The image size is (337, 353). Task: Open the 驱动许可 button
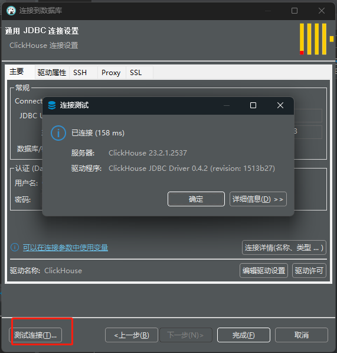pos(309,271)
